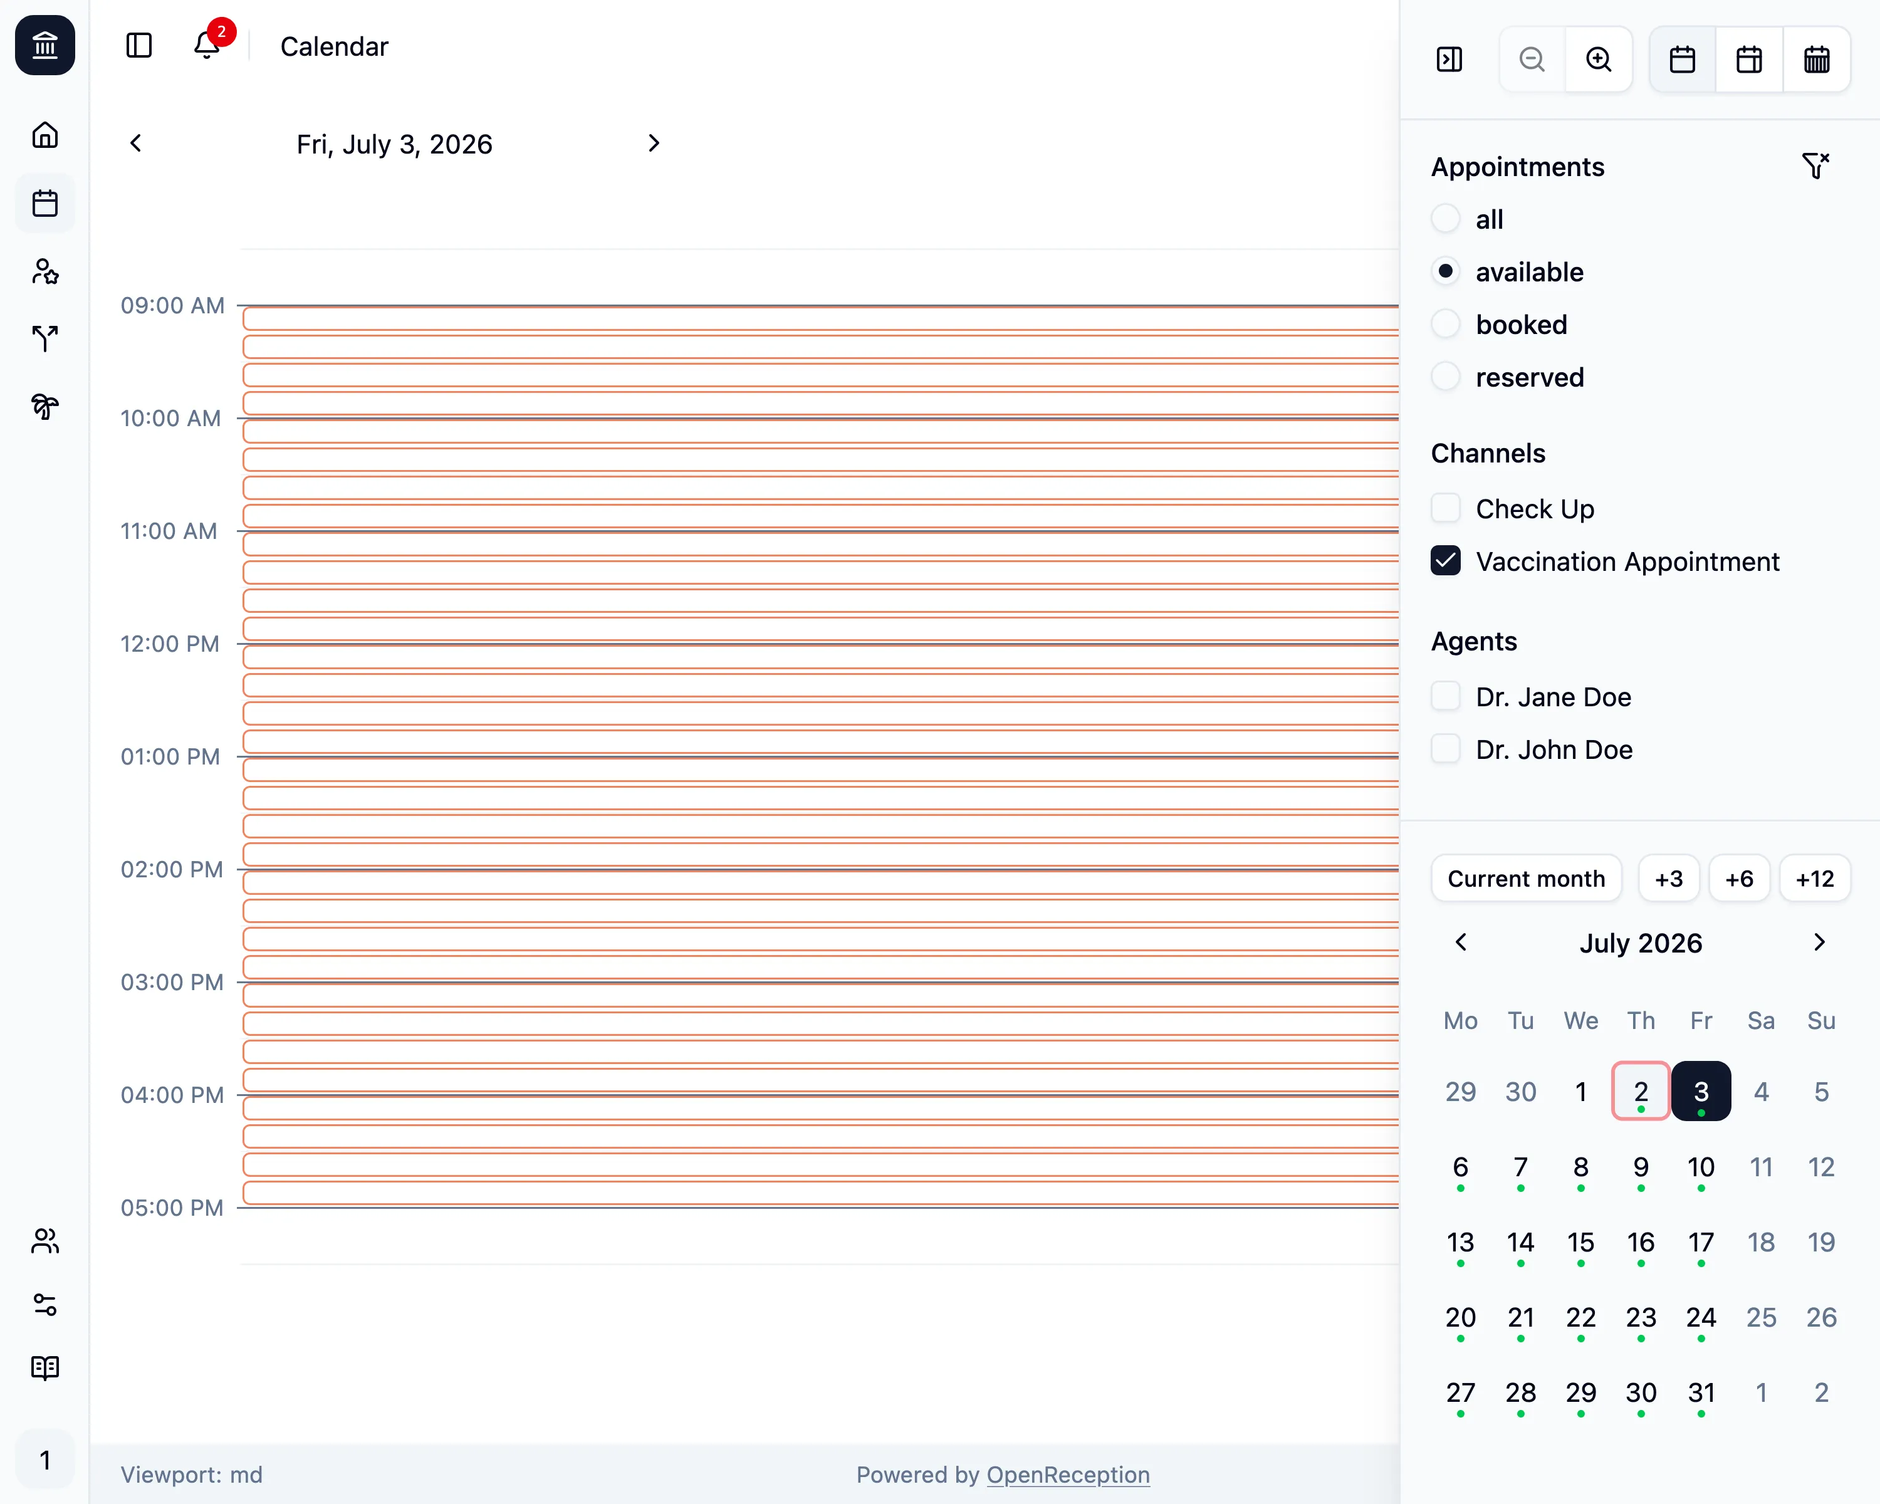Zoom out the calendar view
This screenshot has height=1504, width=1880.
pos(1532,60)
